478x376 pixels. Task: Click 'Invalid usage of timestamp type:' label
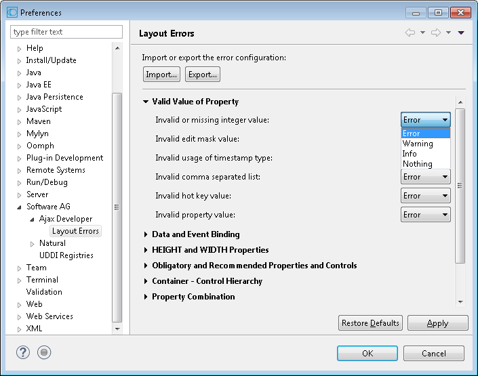click(214, 158)
